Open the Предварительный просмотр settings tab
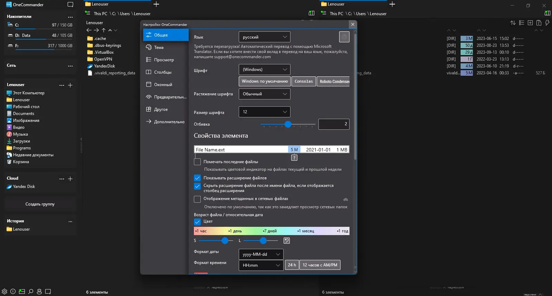Screen dimensions: 552x296 tap(166, 97)
